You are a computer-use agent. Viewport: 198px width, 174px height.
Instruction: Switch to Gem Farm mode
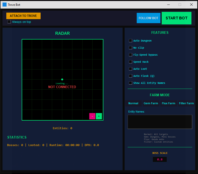pyautogui.click(x=151, y=103)
